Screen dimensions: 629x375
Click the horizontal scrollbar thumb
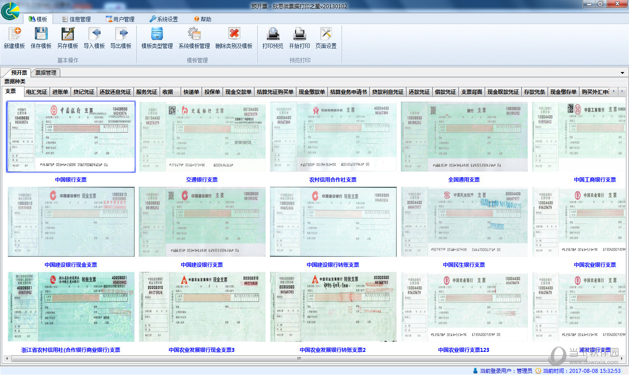(299, 358)
